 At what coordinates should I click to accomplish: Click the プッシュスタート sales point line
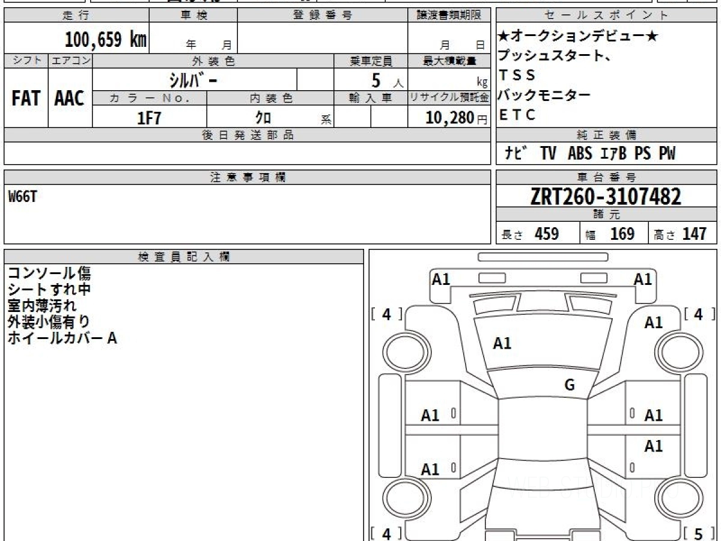click(x=555, y=57)
